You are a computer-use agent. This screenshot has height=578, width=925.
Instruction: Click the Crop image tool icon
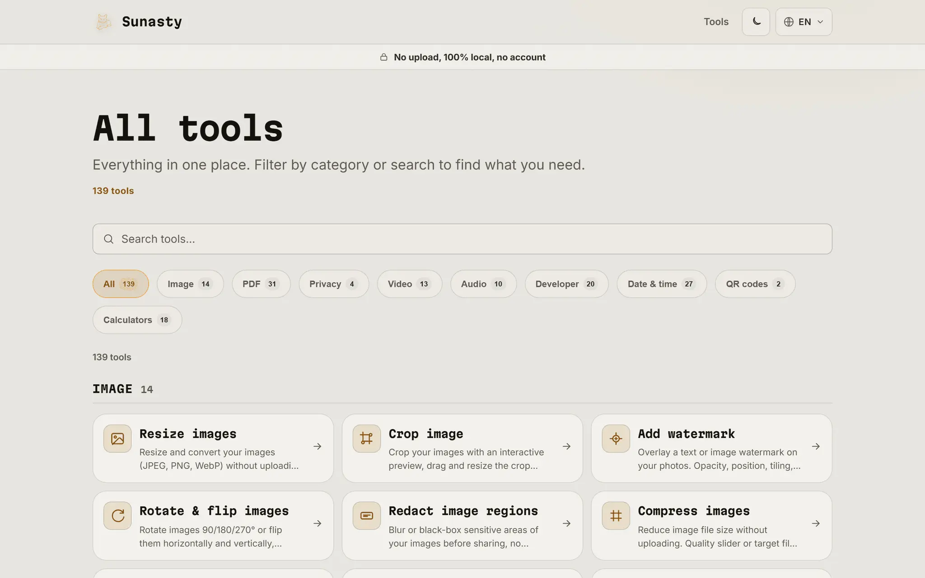pos(367,438)
